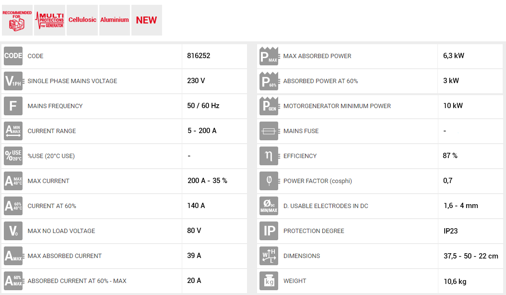Click the max absorbed power icon
The height and width of the screenshot is (295, 506).
[269, 56]
